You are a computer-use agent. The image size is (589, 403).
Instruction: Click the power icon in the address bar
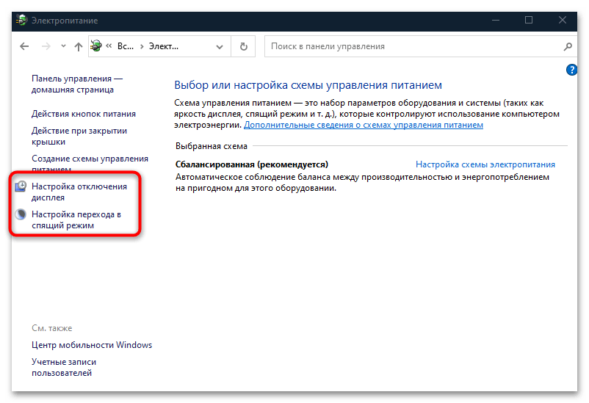tap(96, 46)
